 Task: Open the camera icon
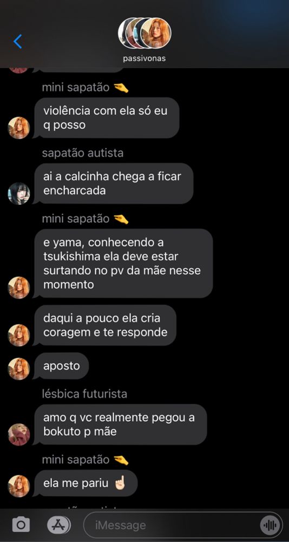[x=21, y=525]
